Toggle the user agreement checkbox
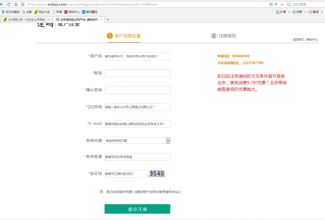 tap(102, 192)
